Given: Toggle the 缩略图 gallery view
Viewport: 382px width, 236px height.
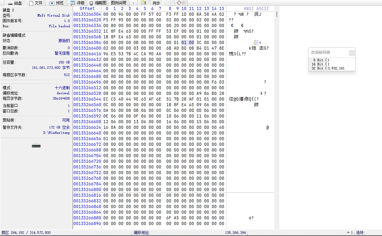Looking at the screenshot, I should (98, 3).
